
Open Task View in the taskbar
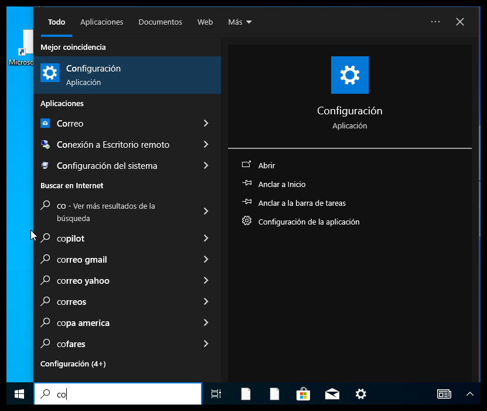click(216, 394)
